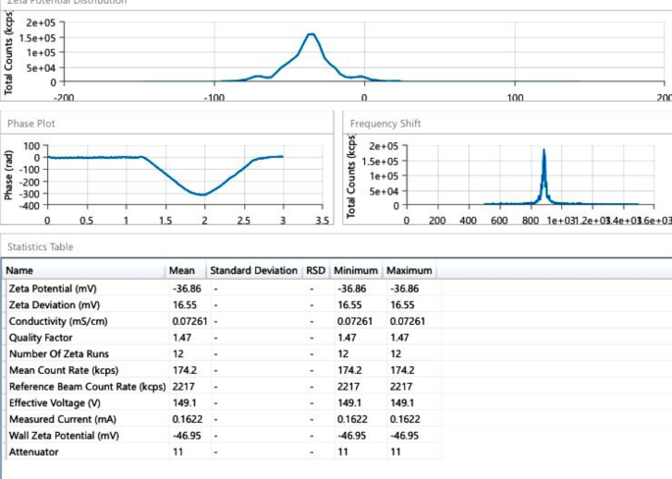Select the Phase Plot panel title
Viewport: 672px width, 479px height.
click(30, 124)
